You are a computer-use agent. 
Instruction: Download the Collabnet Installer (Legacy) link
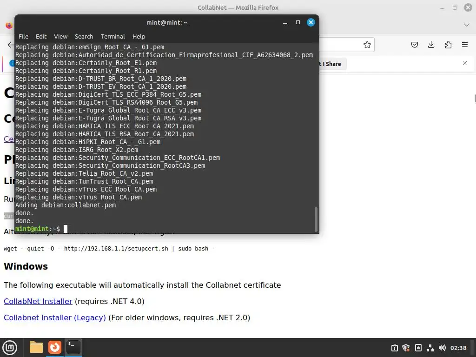click(55, 317)
